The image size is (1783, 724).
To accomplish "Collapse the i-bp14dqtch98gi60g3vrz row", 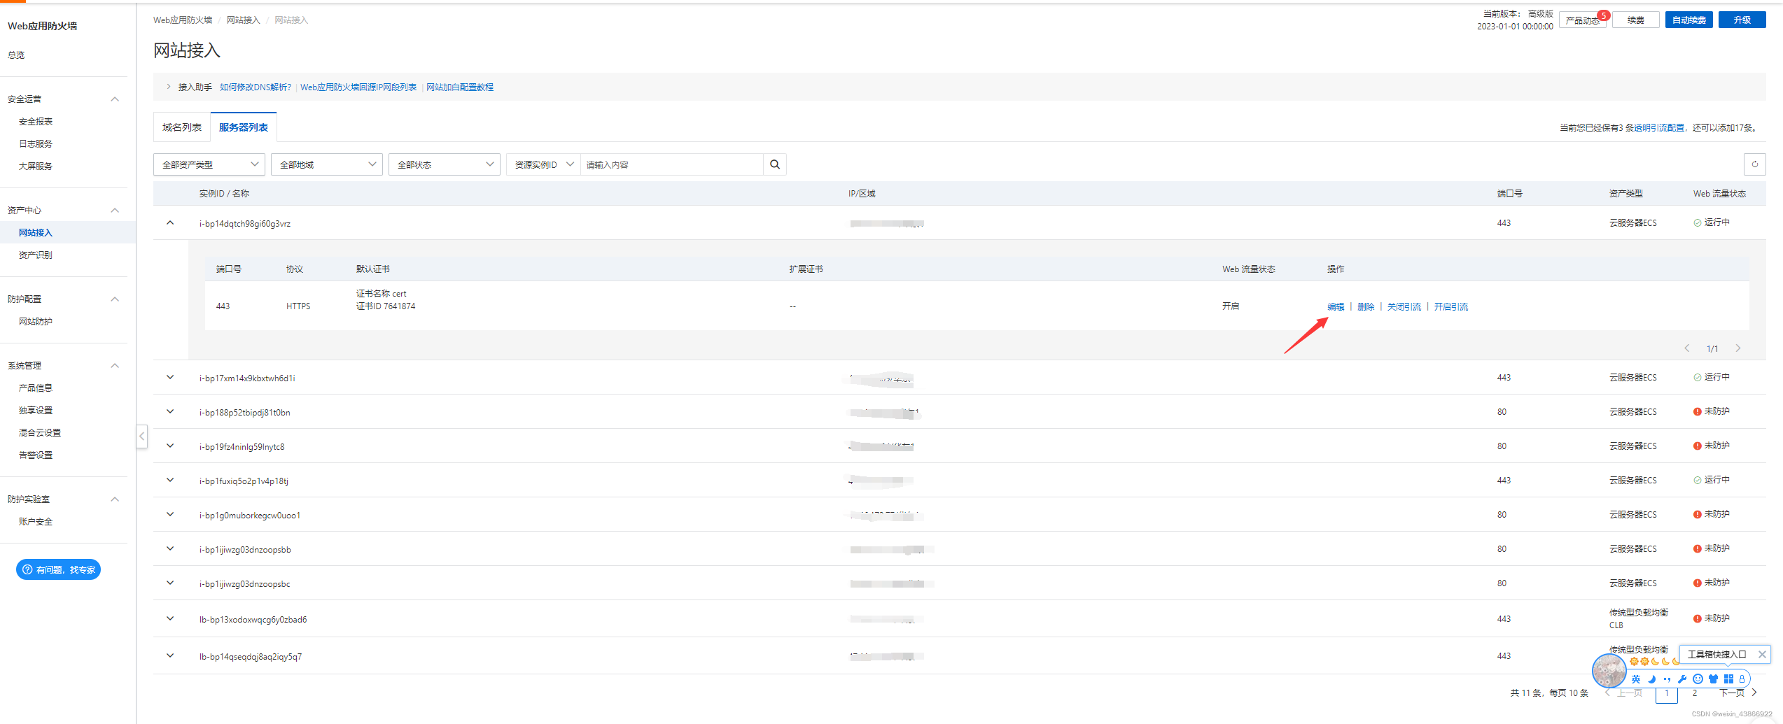I will (x=170, y=223).
